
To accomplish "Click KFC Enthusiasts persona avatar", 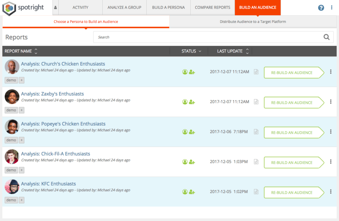I will pos(12,186).
